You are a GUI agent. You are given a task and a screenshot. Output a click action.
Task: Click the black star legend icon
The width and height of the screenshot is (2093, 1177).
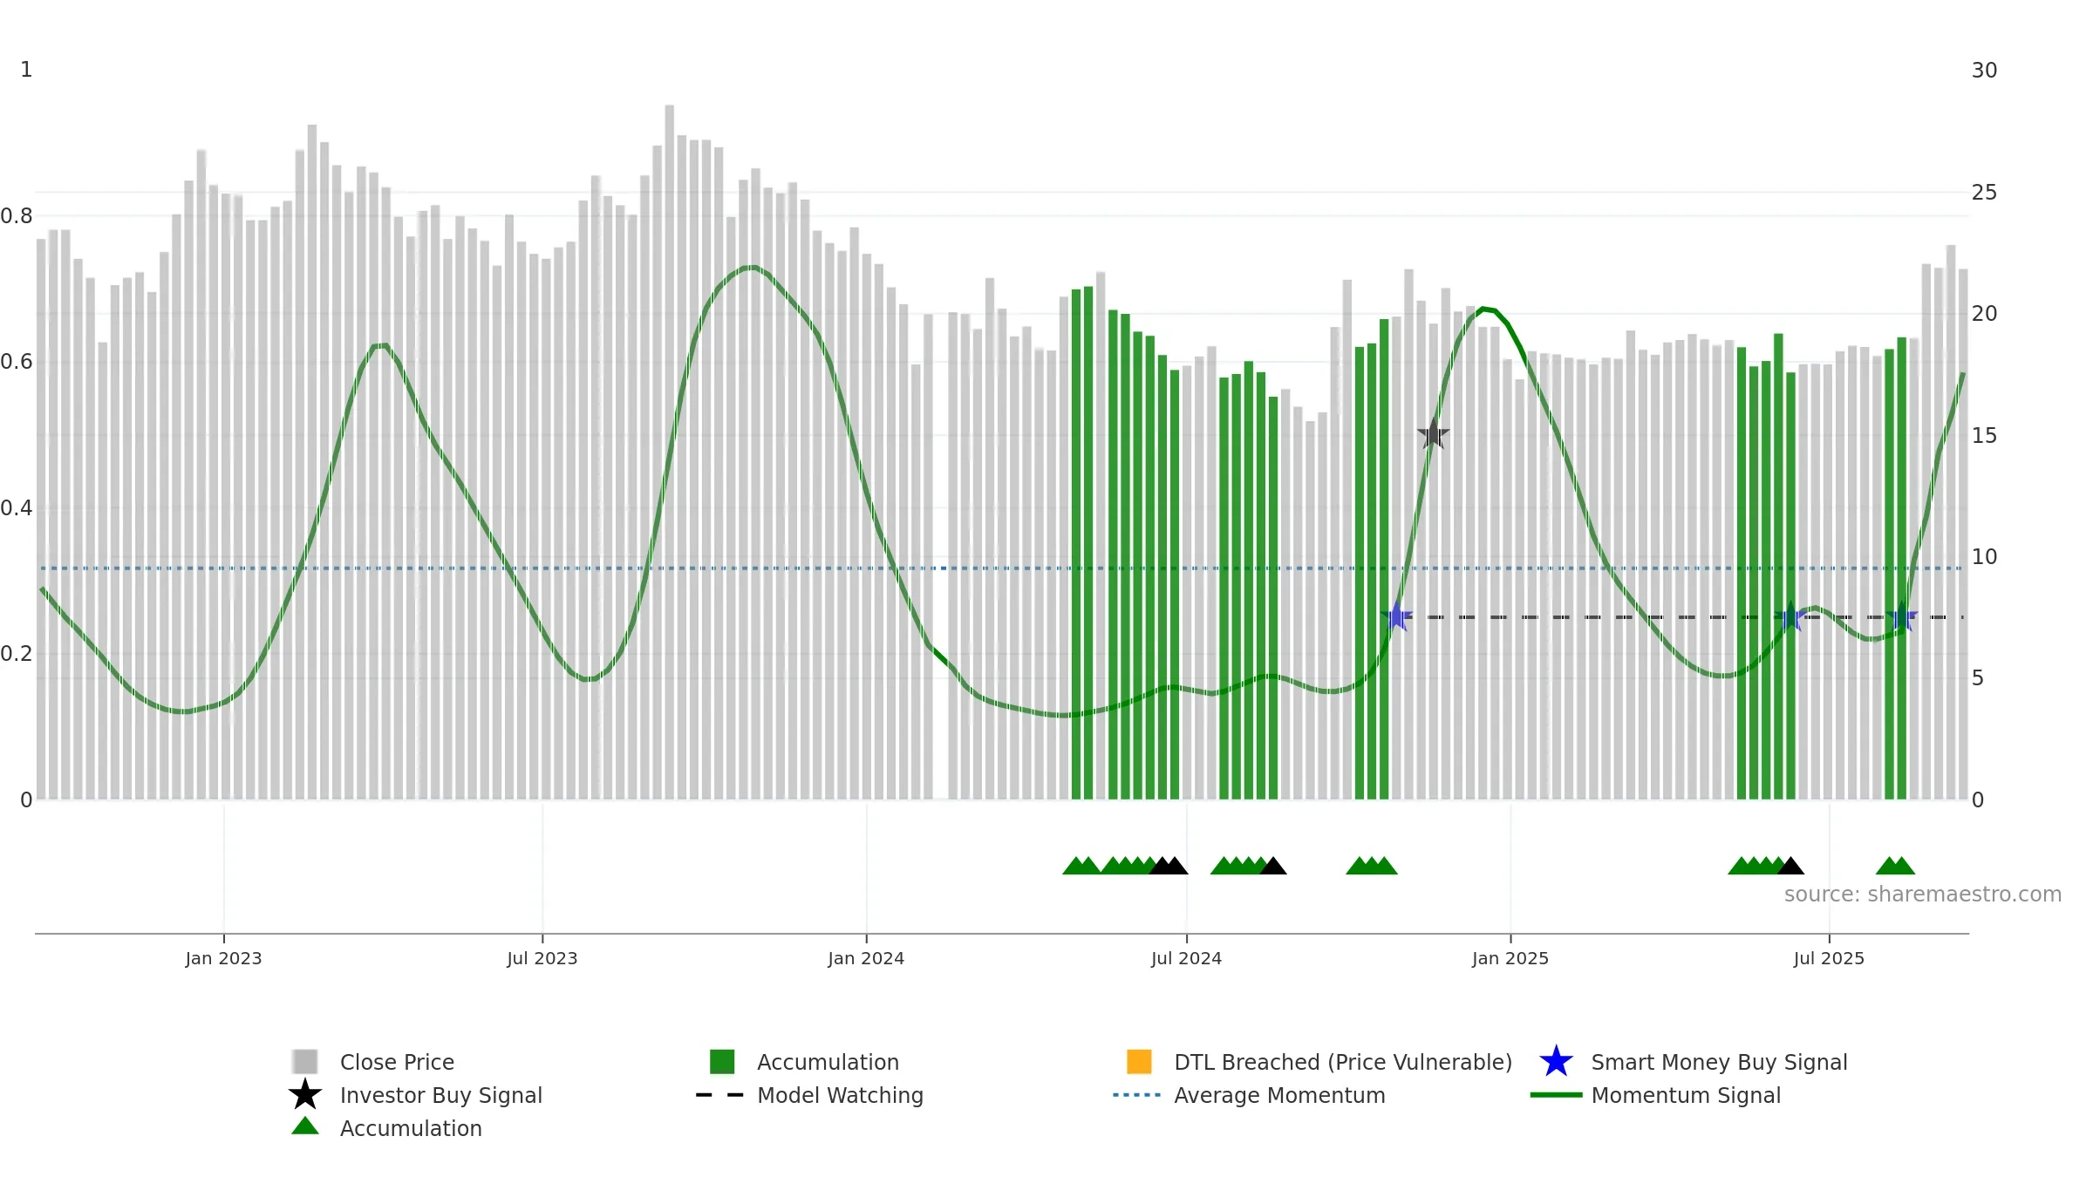click(x=305, y=1094)
